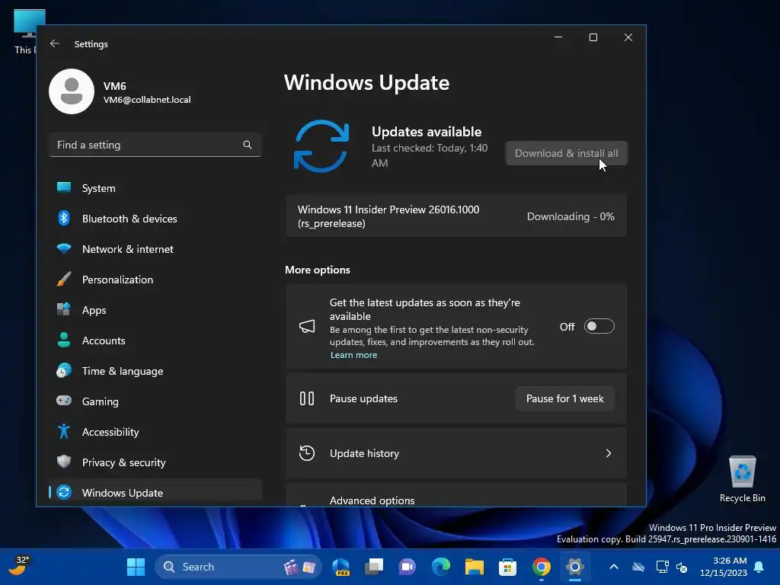Open Accounts settings category
Viewport: 780px width, 585px height.
(x=155, y=340)
